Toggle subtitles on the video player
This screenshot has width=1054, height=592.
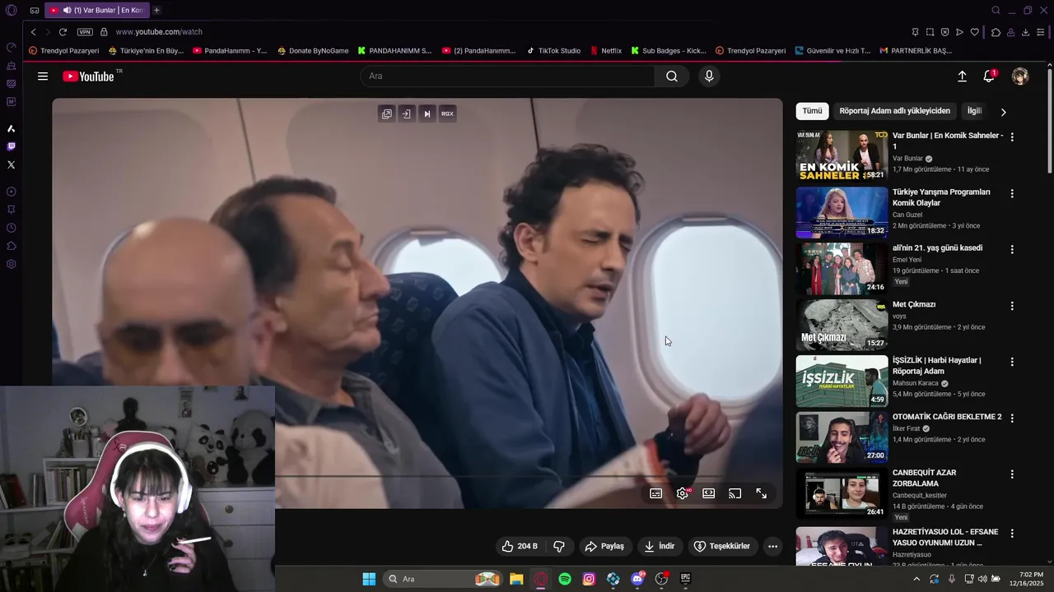pos(656,493)
